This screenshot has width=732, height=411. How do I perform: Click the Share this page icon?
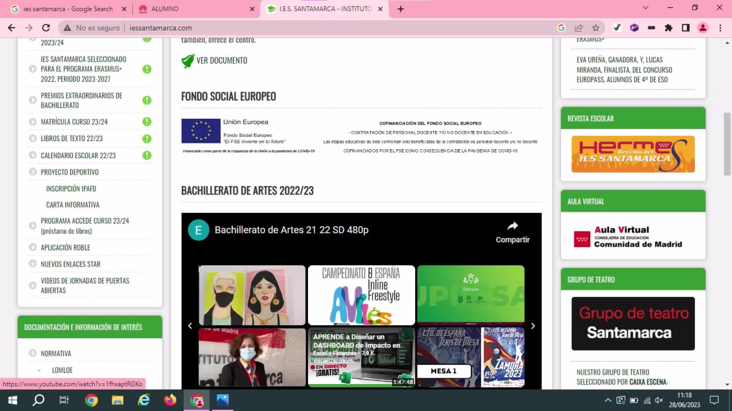click(578, 28)
